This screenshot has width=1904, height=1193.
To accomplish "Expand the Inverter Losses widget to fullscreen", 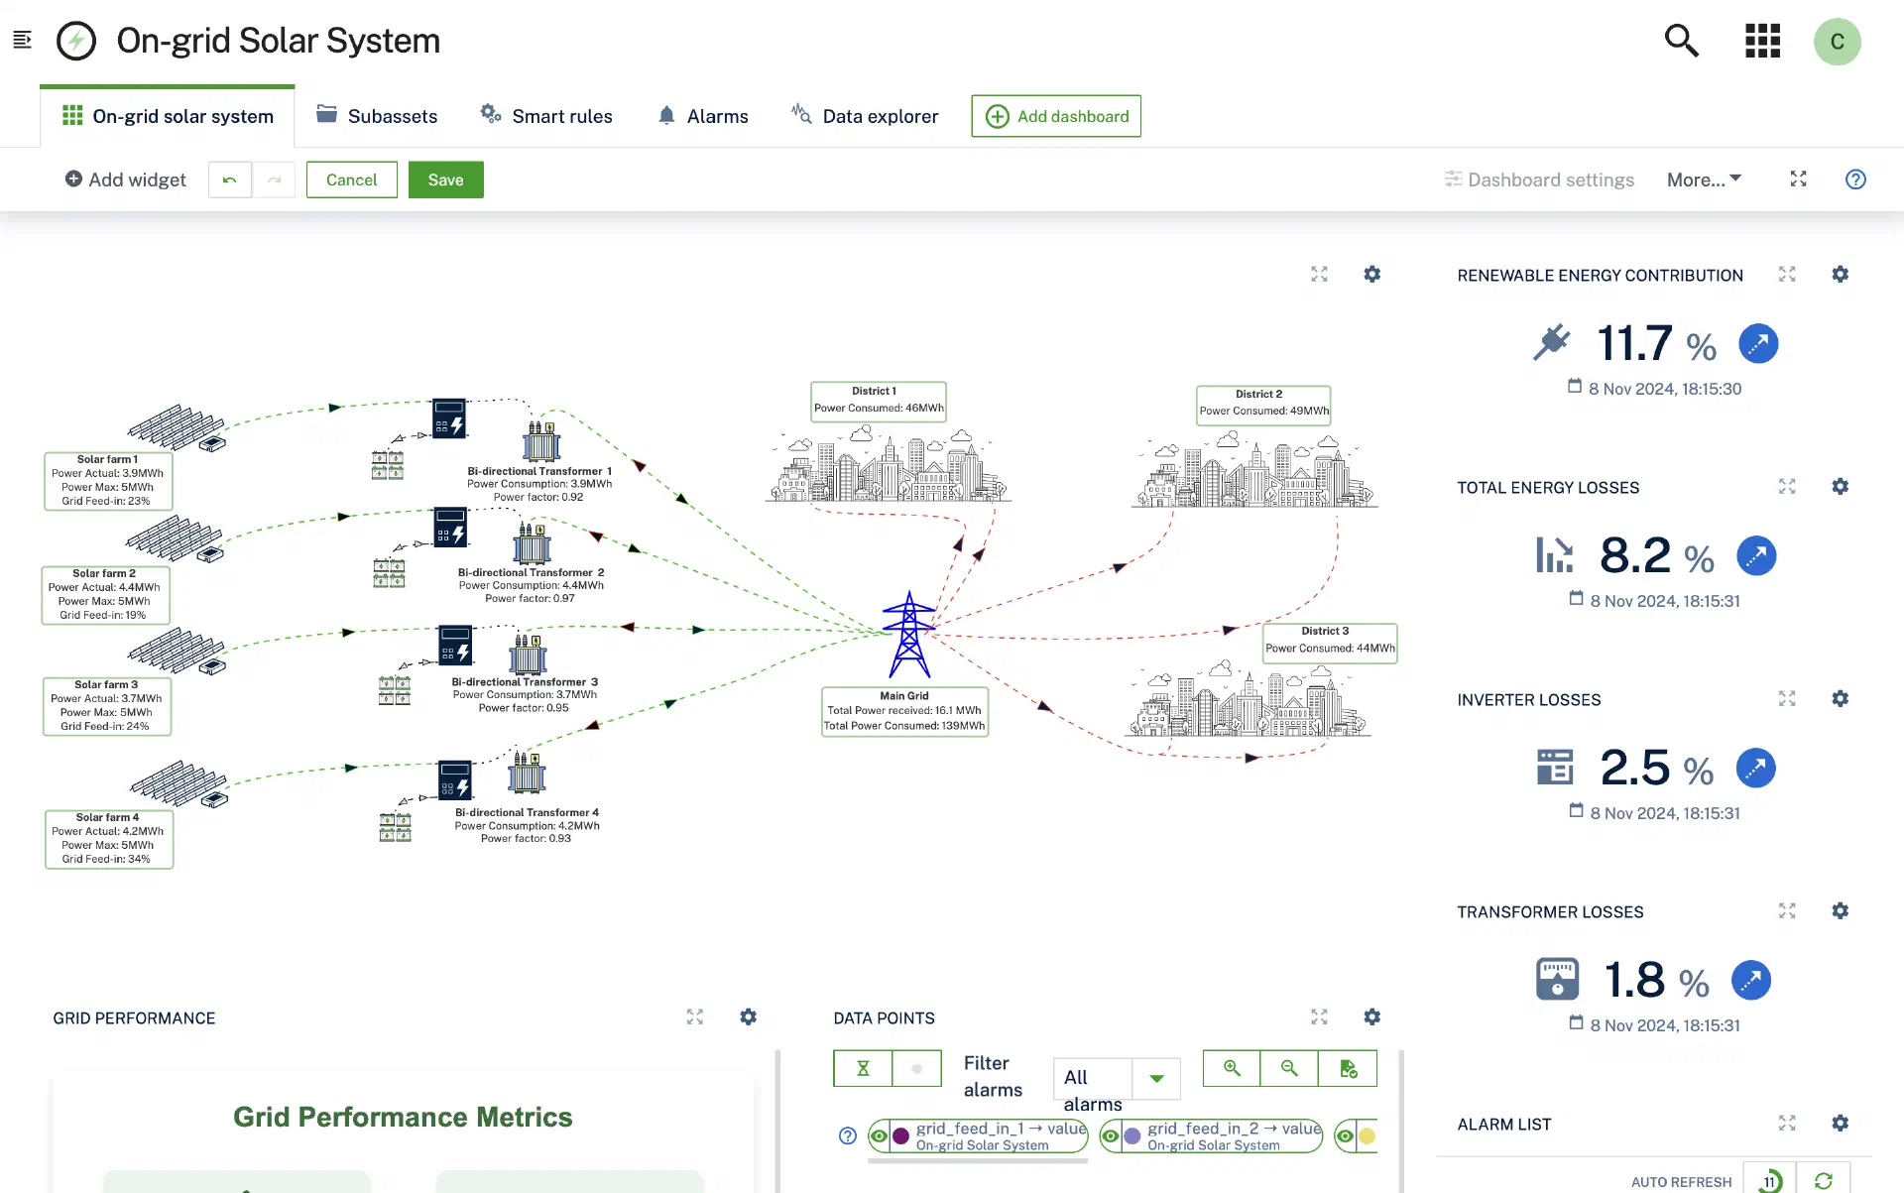I will pos(1787,698).
